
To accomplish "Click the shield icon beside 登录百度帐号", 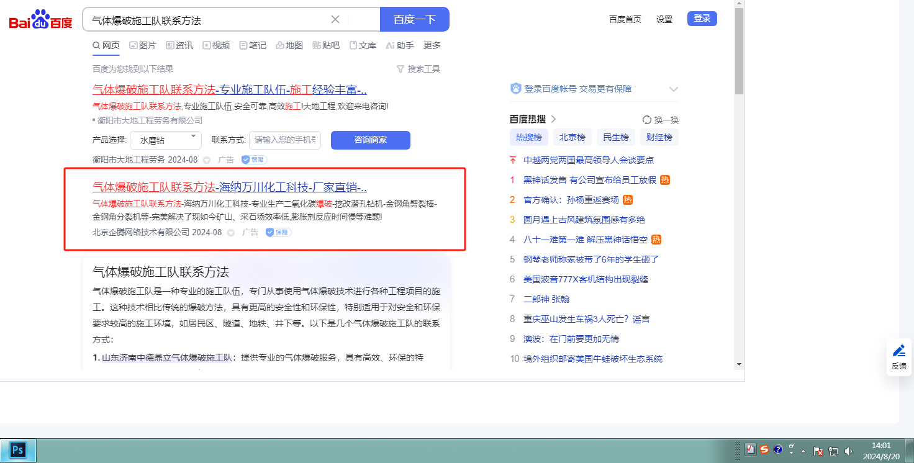I will click(515, 89).
